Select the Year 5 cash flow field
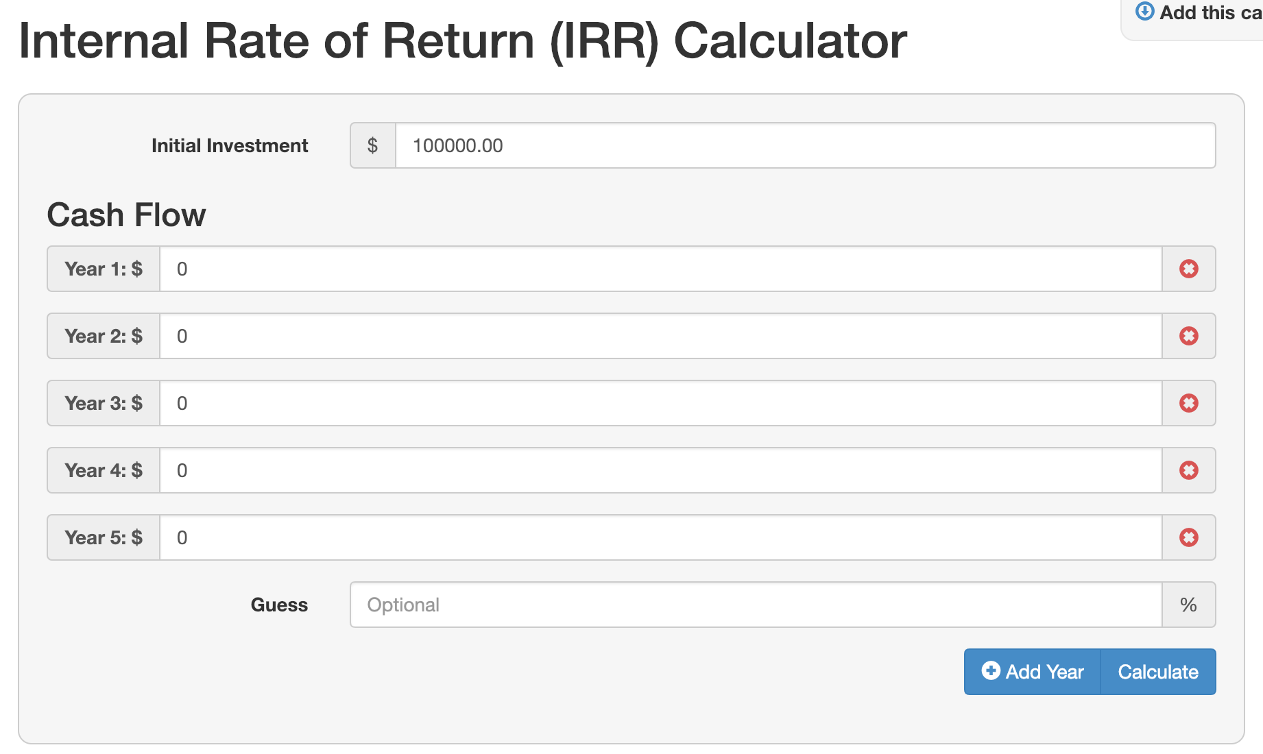The width and height of the screenshot is (1263, 754). pos(660,537)
